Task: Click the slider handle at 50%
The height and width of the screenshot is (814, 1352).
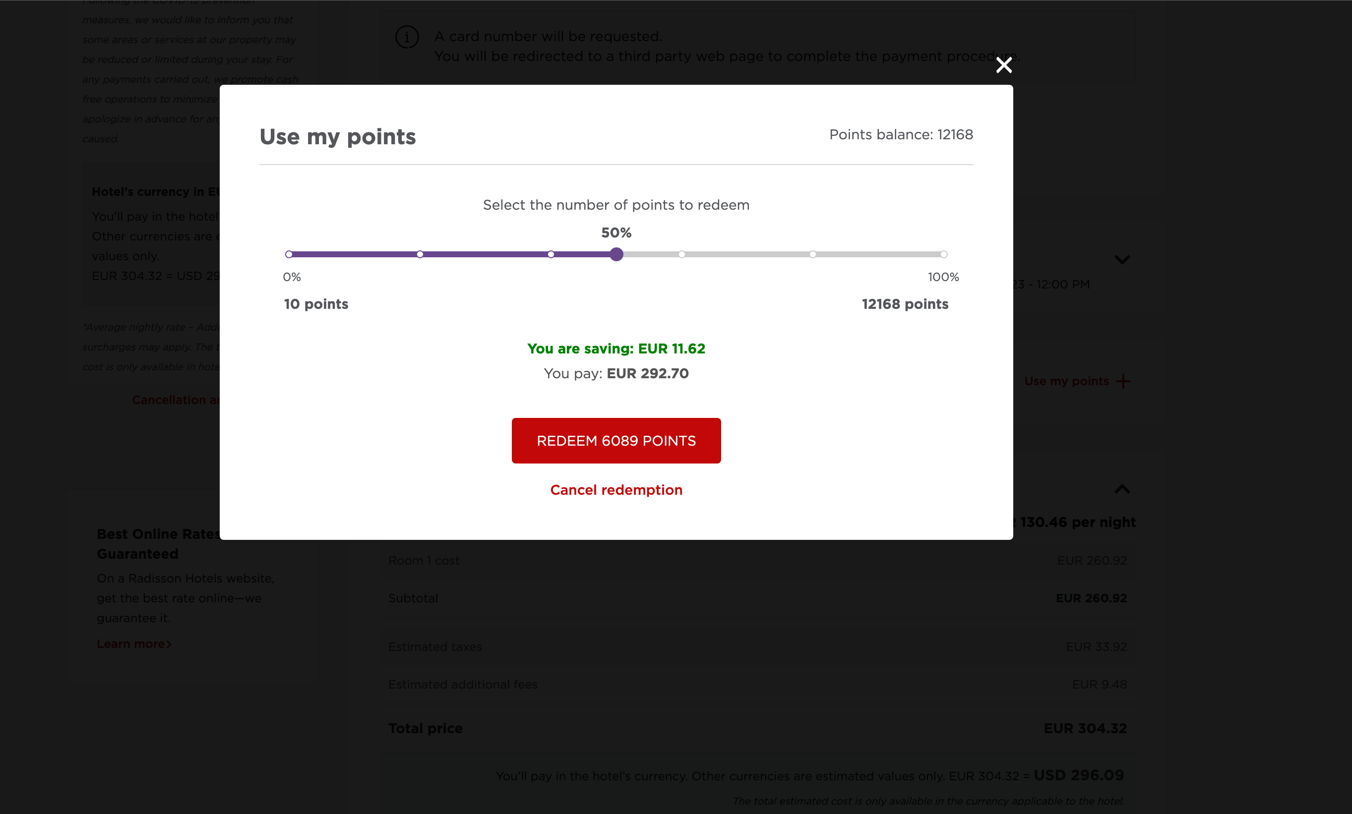Action: (x=616, y=254)
